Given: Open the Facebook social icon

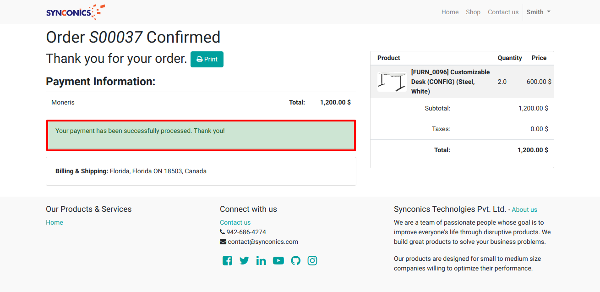Looking at the screenshot, I should [227, 261].
